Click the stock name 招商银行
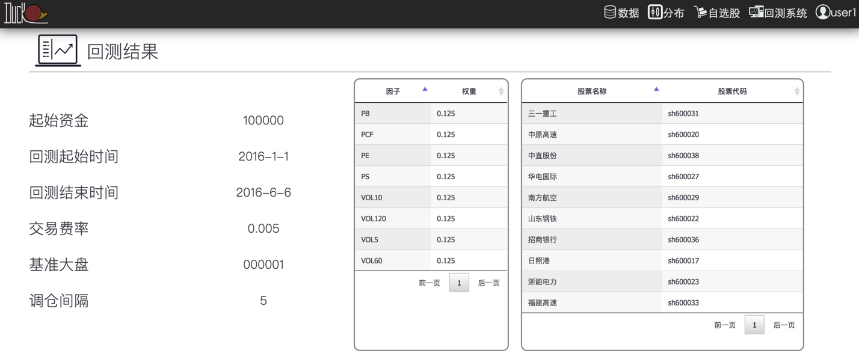This screenshot has height=362, width=859. pos(543,239)
